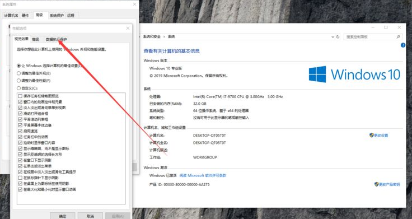Open the 硬件 tab in 系统属性
Viewport: 412px width, 219px height.
click(x=26, y=16)
